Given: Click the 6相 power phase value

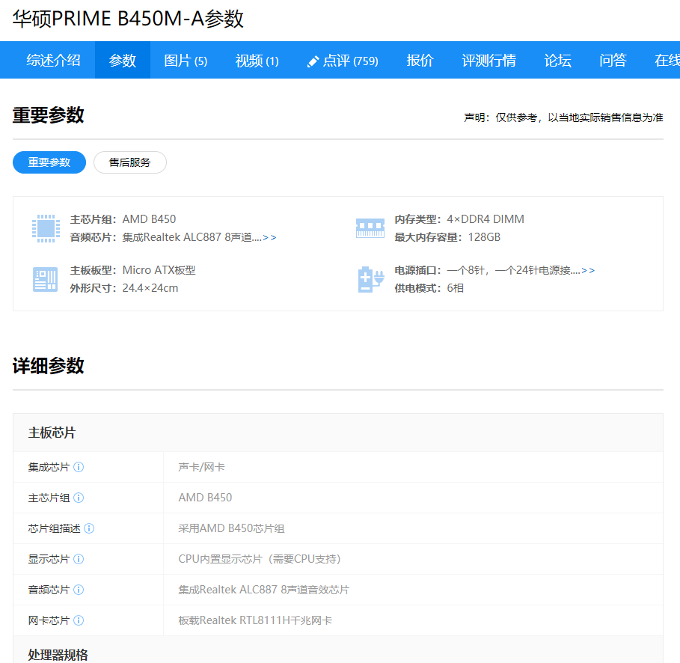Looking at the screenshot, I should coord(456,288).
